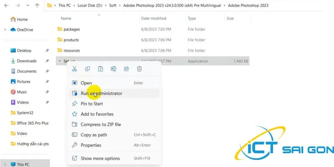Click Local Disk (D:) breadcrumb
The width and height of the screenshot is (334, 167).
[x=90, y=5]
